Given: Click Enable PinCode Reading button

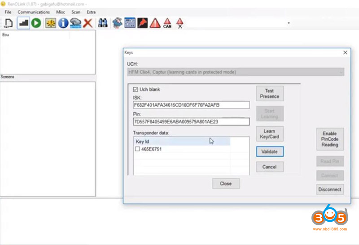Looking at the screenshot, I should coord(329,139).
